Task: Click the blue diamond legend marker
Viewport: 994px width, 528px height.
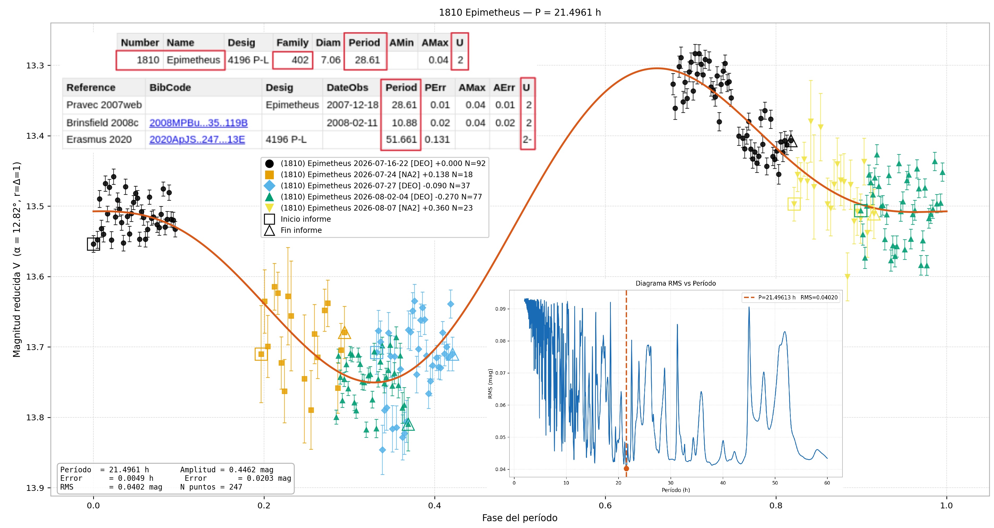Action: (x=269, y=186)
